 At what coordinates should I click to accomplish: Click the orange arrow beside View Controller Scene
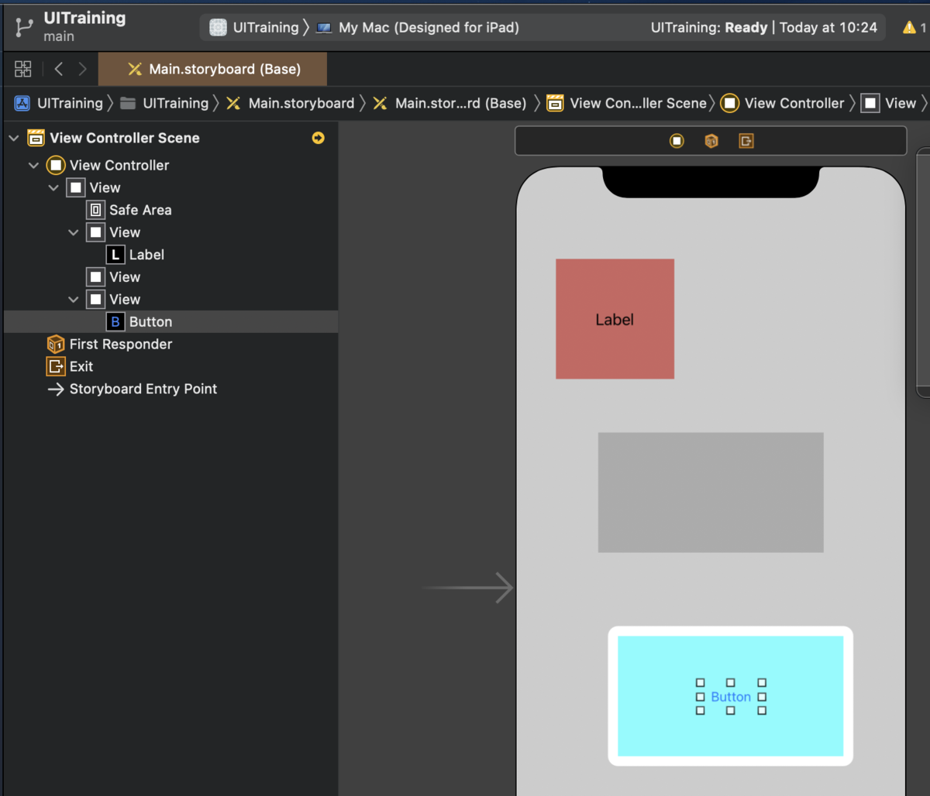pos(318,138)
